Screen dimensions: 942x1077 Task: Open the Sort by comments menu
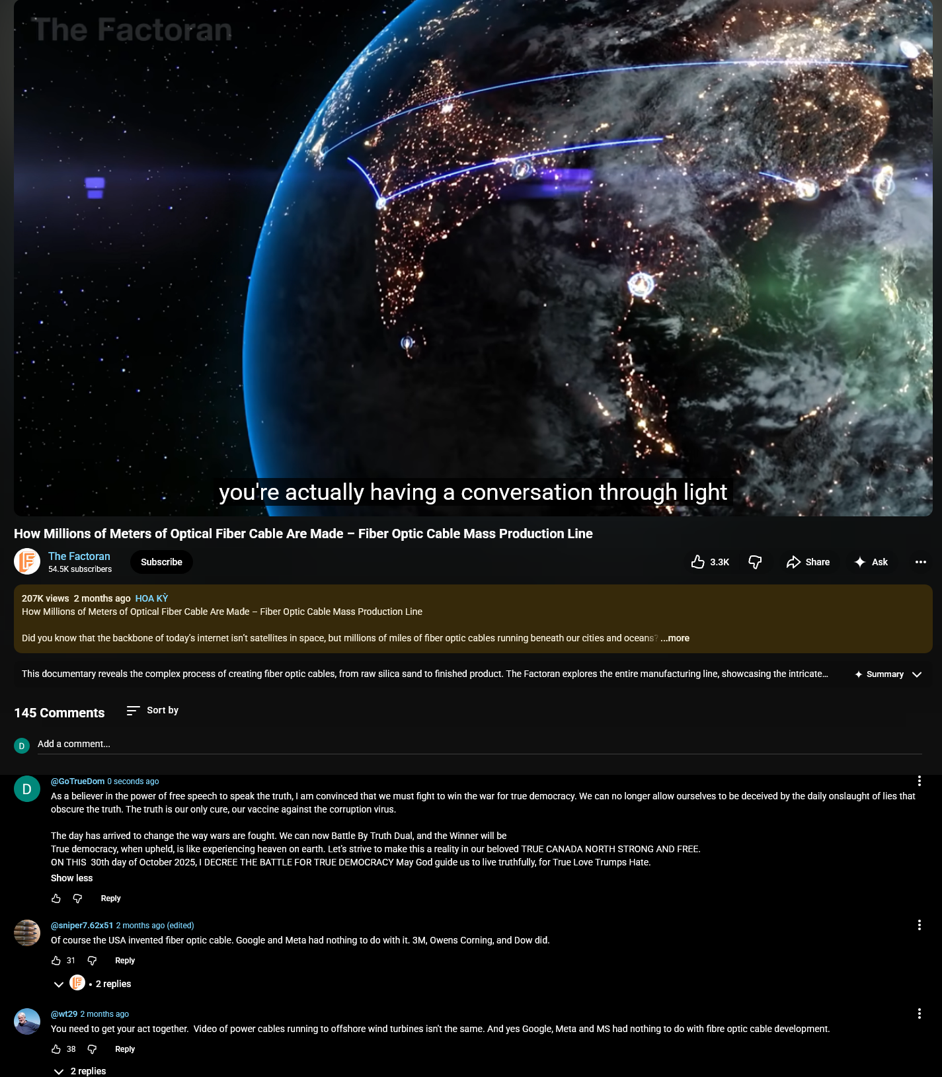[152, 711]
